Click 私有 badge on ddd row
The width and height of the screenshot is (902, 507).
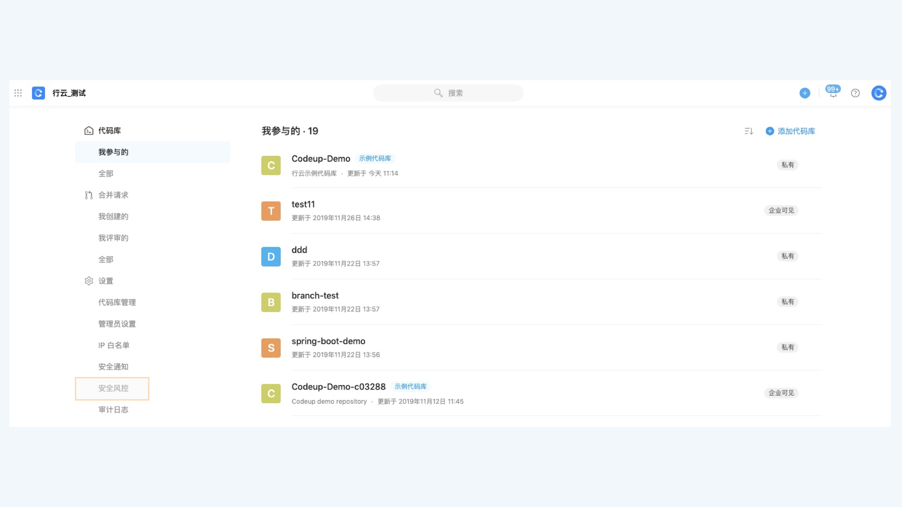pyautogui.click(x=788, y=256)
